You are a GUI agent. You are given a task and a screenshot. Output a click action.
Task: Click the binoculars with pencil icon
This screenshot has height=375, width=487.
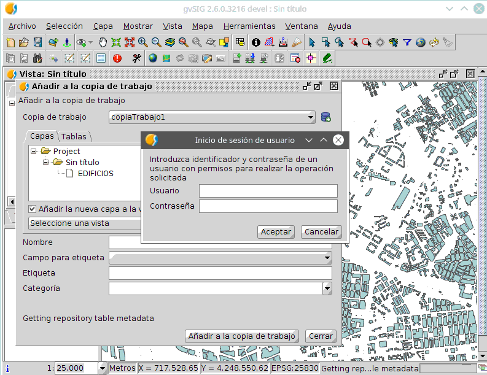(x=37, y=58)
